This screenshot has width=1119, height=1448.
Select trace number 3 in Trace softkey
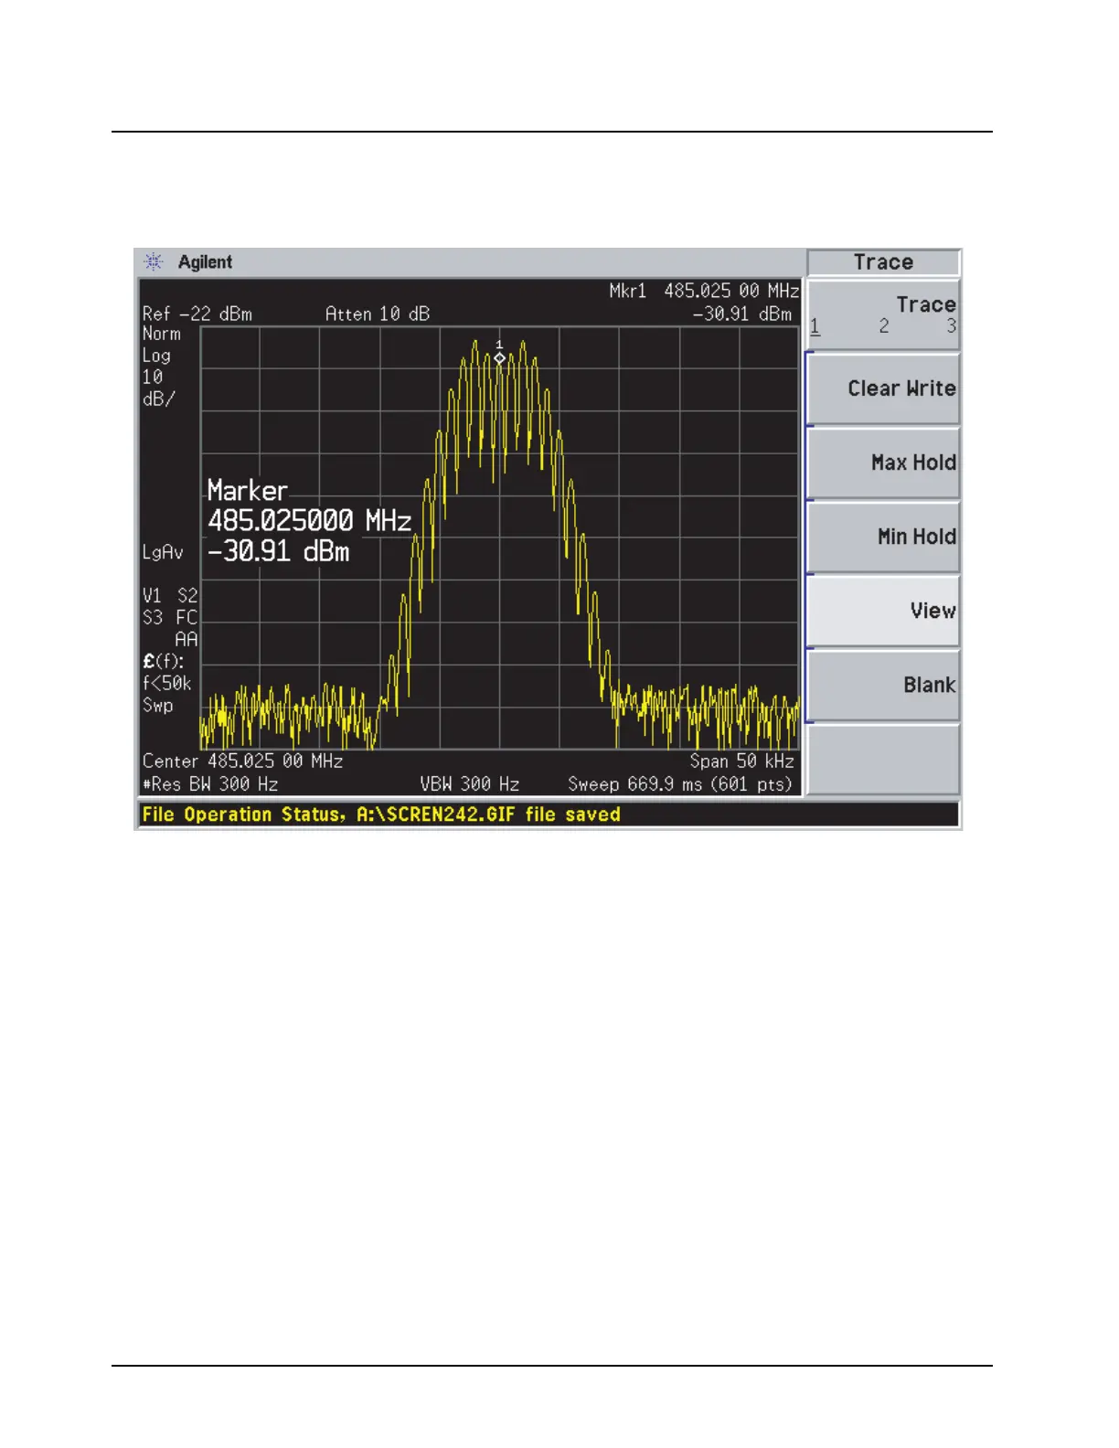[x=951, y=326]
